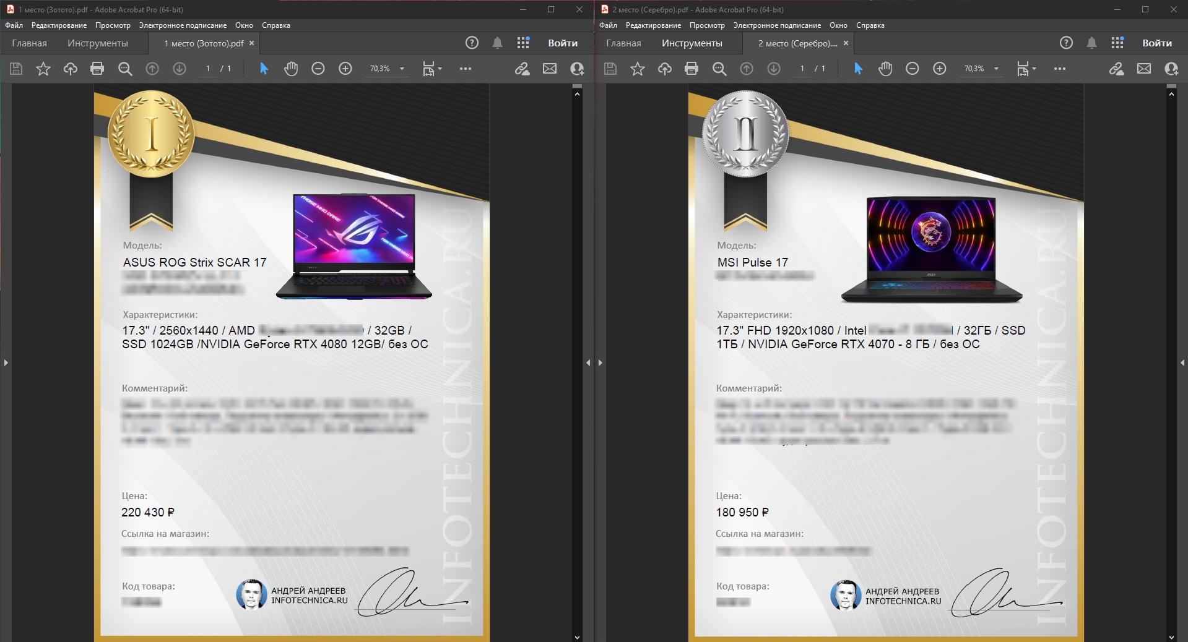Print the silver PDF in right window
1188x642 pixels.
(692, 69)
